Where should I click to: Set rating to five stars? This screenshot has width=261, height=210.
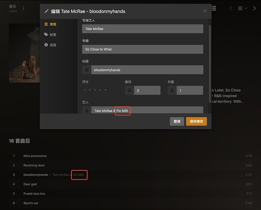[106, 90]
